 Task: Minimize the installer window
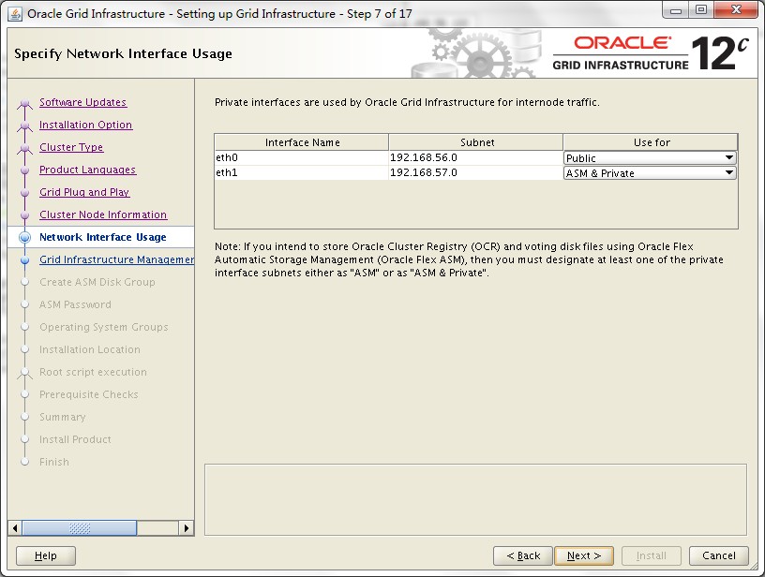click(676, 10)
